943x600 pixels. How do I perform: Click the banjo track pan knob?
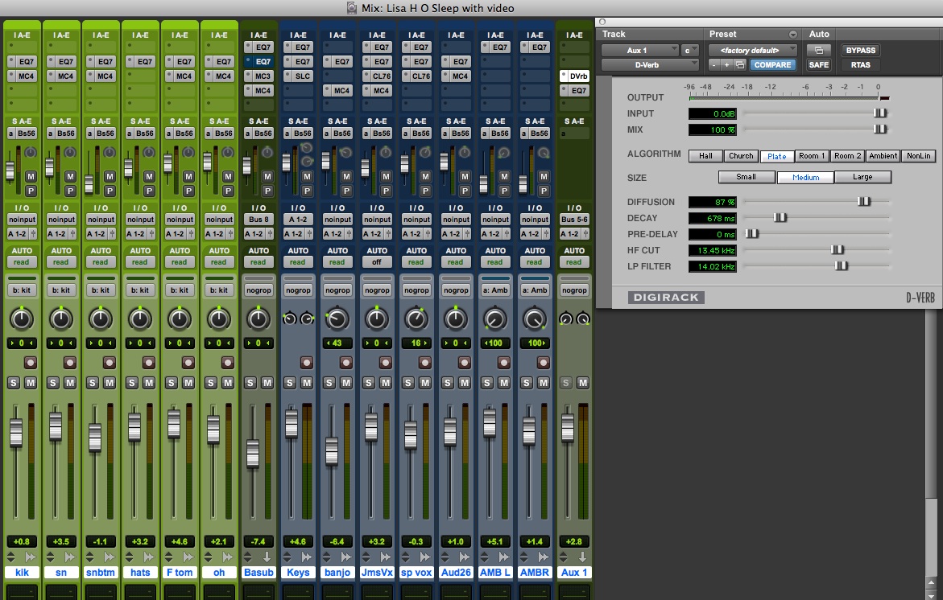click(337, 318)
